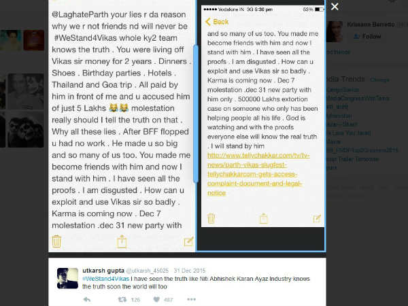This screenshot has height=306, width=408.
Task: Open more options on the tweet
Action: click(191, 299)
